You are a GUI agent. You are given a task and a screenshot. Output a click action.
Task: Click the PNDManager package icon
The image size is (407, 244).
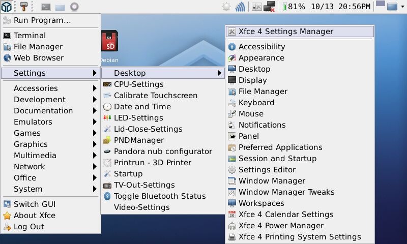[107, 140]
